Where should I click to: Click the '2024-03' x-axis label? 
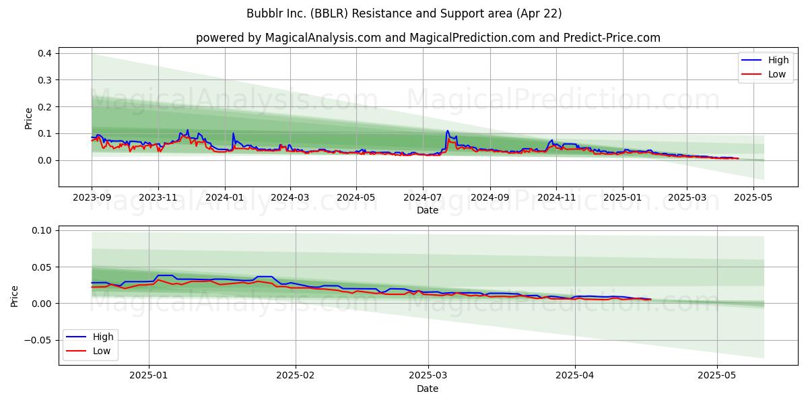pos(290,198)
